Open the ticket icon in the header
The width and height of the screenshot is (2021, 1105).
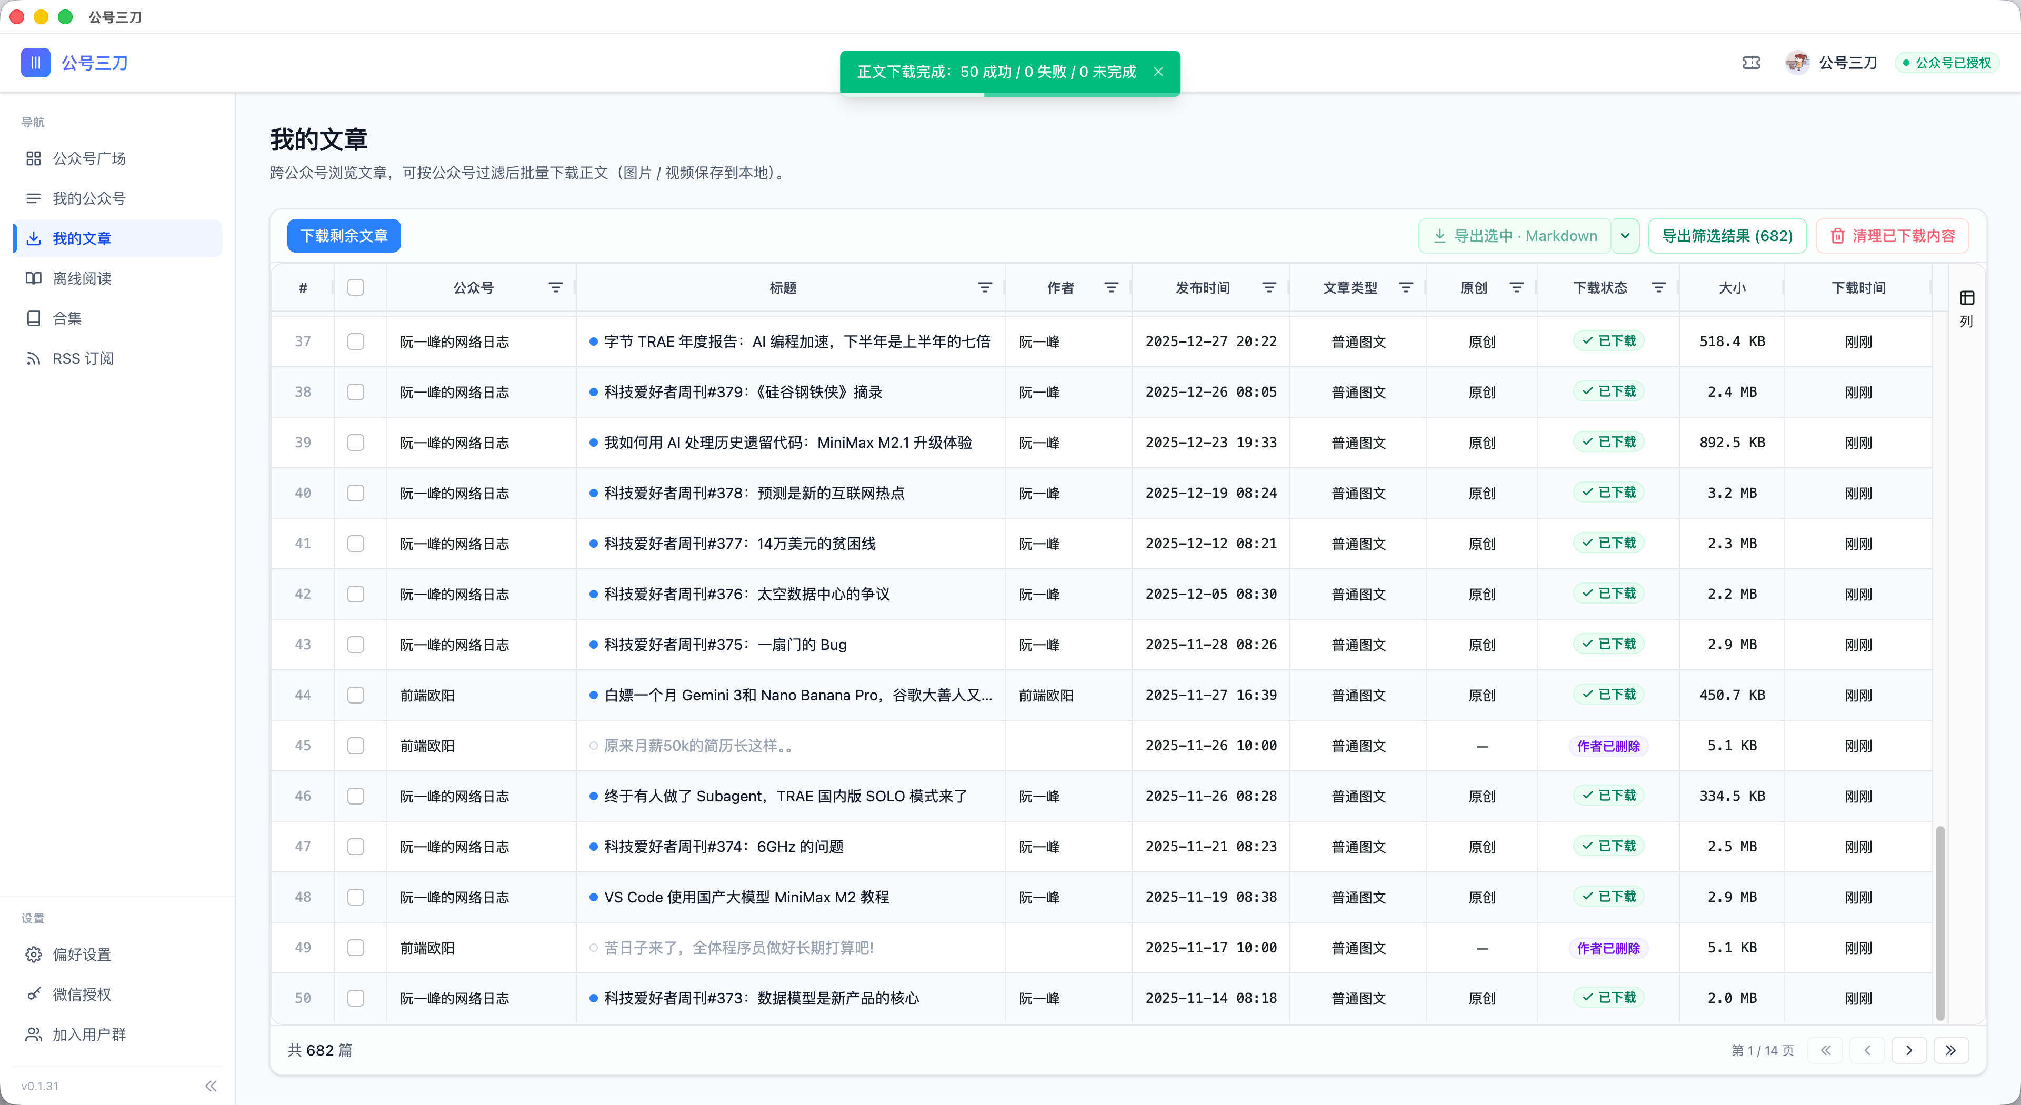1751,63
